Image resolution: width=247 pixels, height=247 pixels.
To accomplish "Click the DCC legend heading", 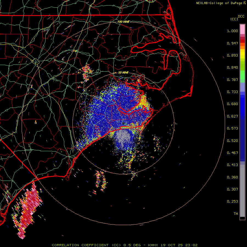I will click(241, 16).
